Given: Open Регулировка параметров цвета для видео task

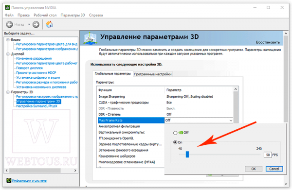Looking at the screenshot, I should tap(47, 44).
